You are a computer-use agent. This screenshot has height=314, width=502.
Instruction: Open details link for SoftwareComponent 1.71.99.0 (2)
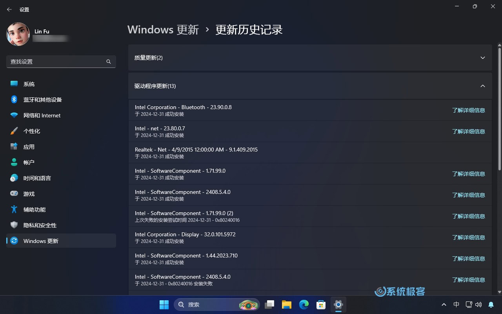[469, 216]
